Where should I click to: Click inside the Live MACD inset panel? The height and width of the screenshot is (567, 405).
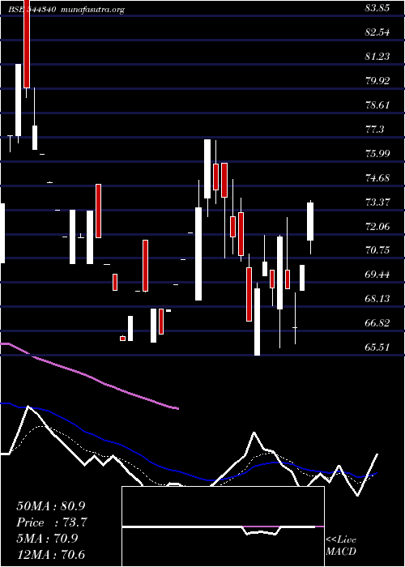223,526
